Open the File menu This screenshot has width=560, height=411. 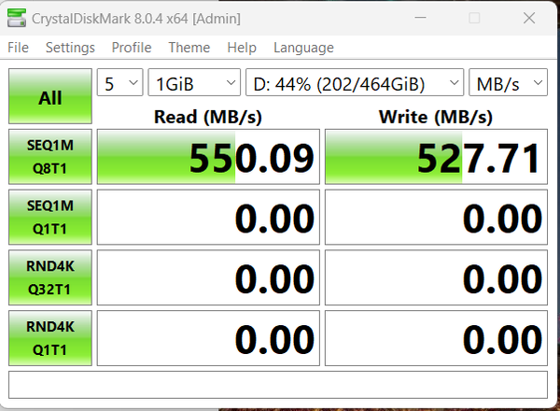(x=19, y=48)
